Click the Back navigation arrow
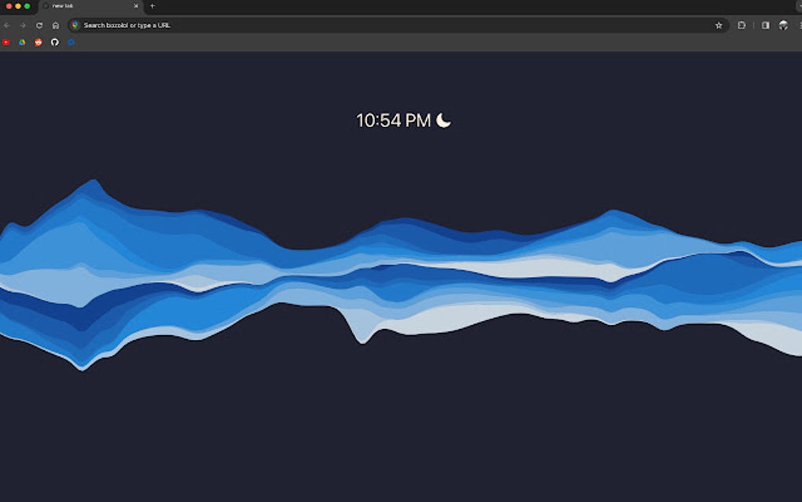Viewport: 802px width, 502px height. 6,25
